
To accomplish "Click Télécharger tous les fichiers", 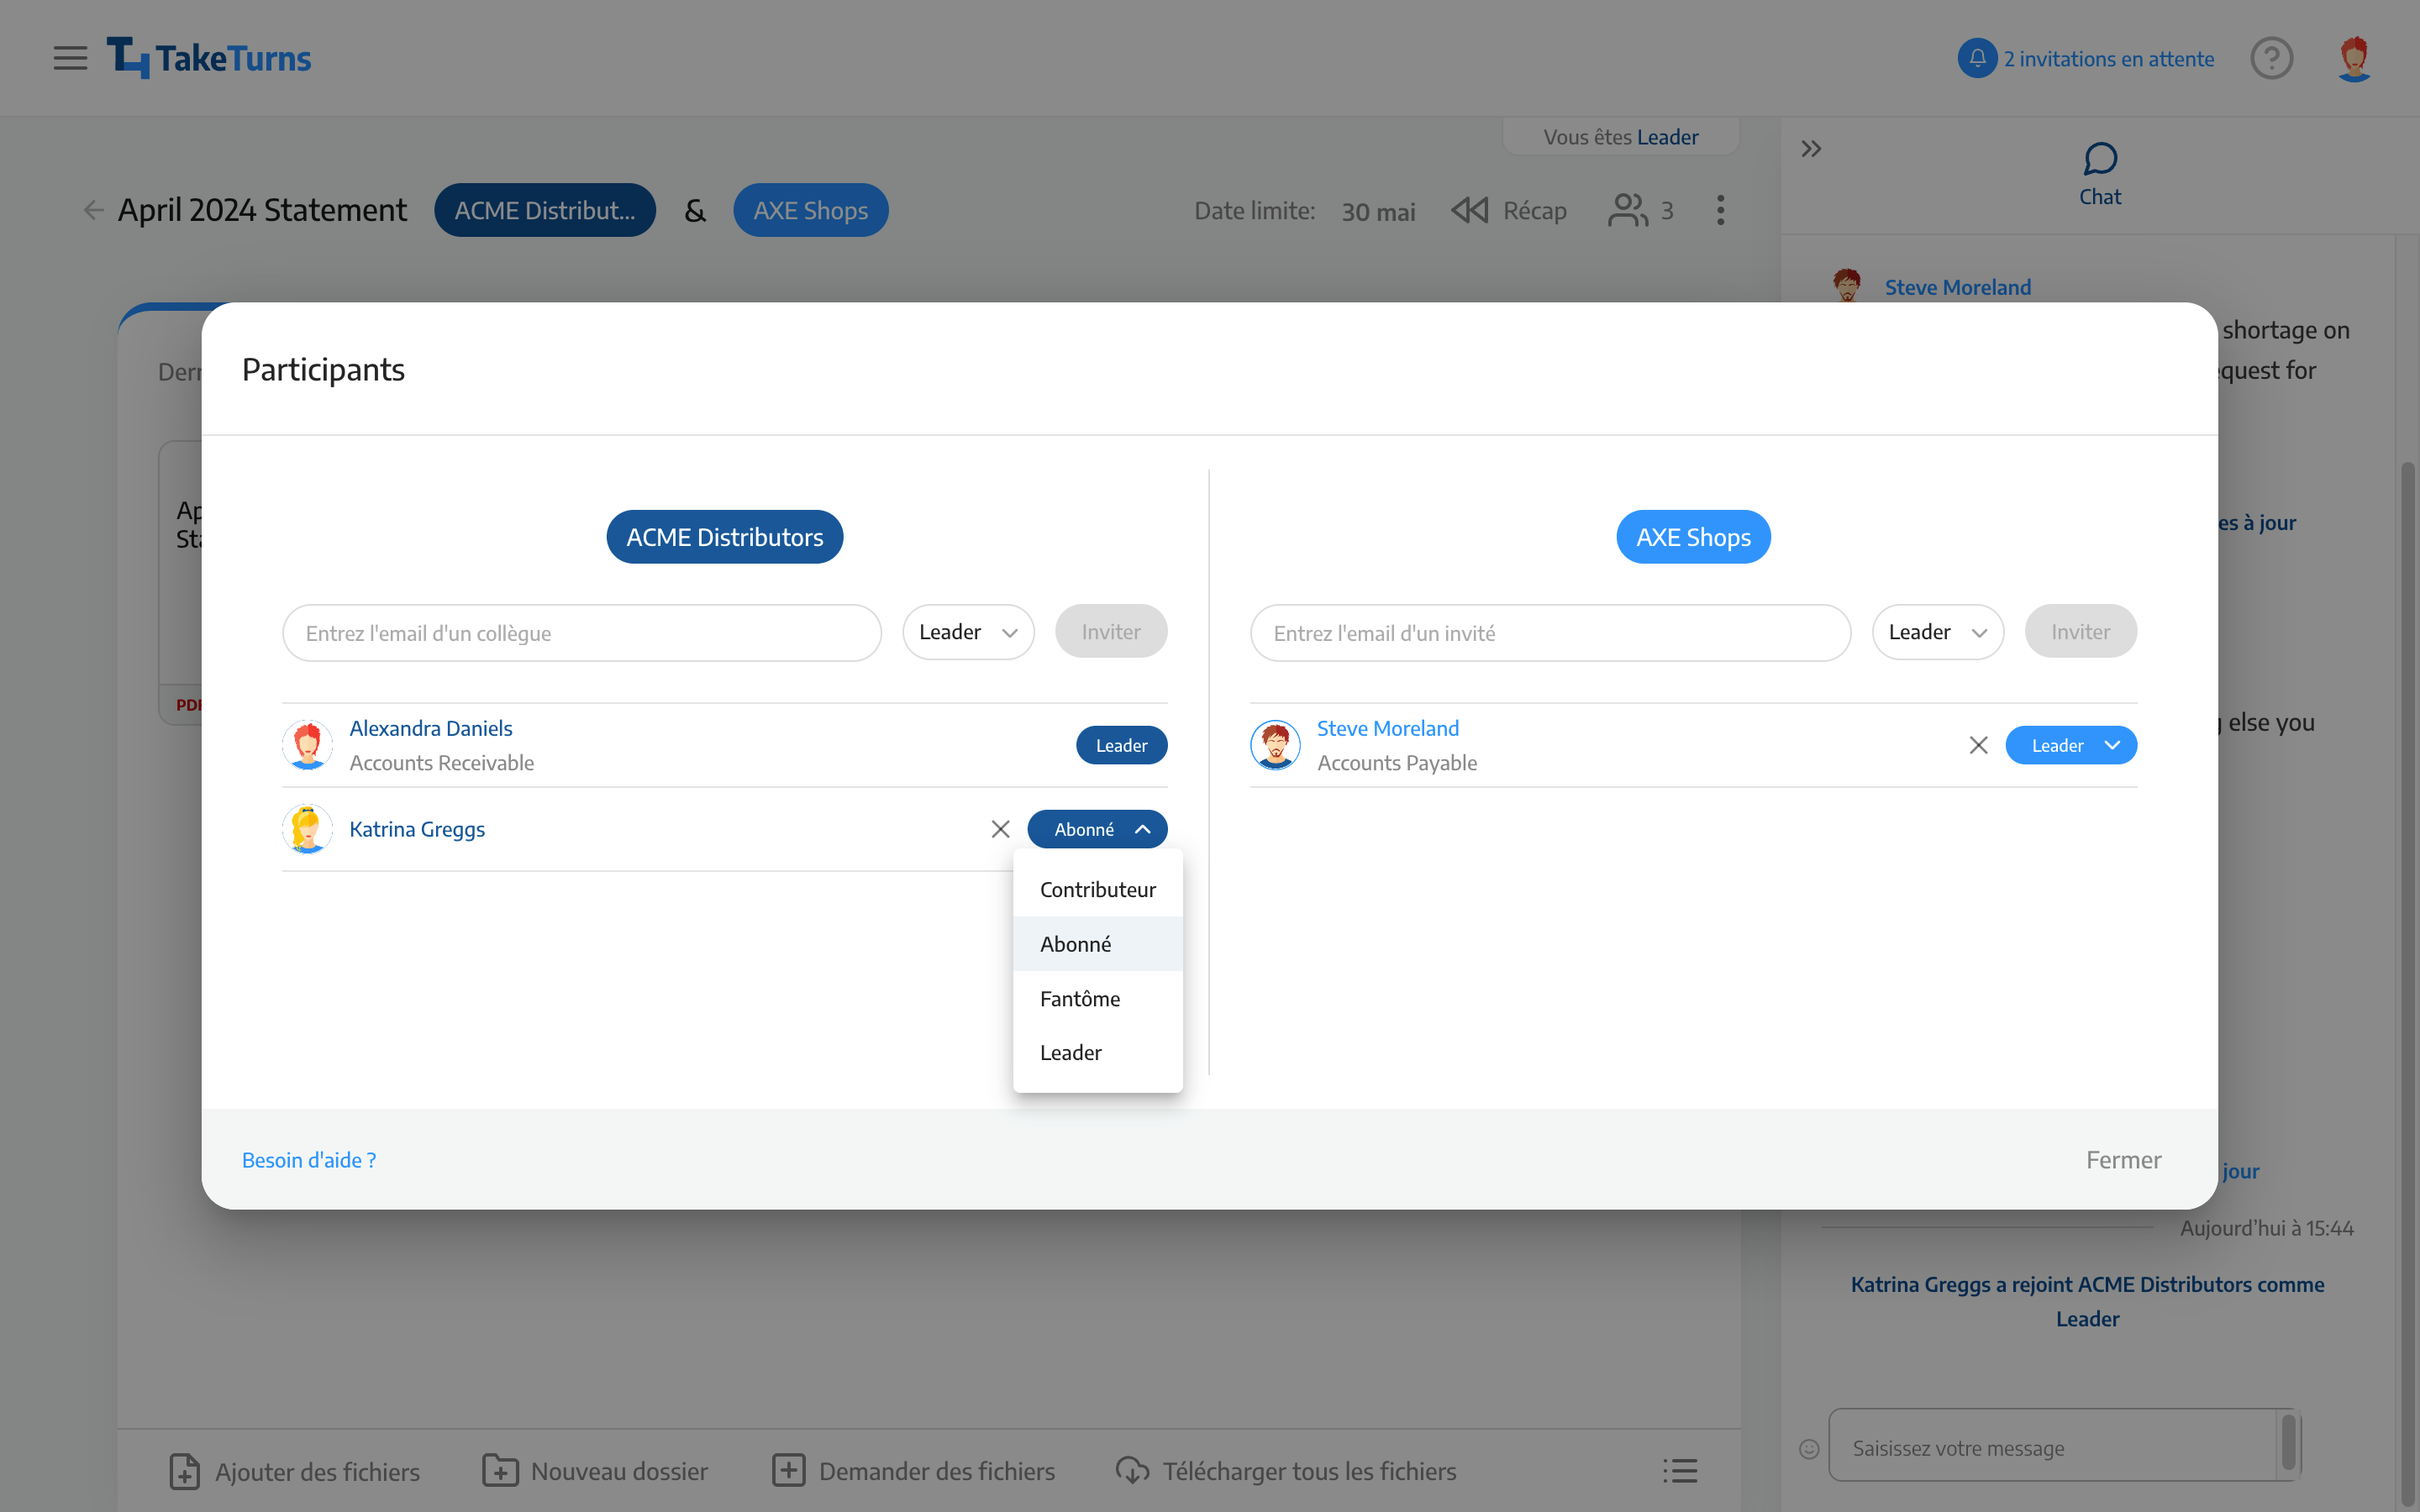I will (x=1286, y=1471).
